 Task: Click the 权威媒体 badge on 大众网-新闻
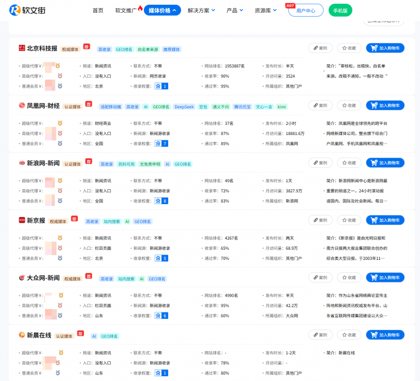tap(73, 279)
